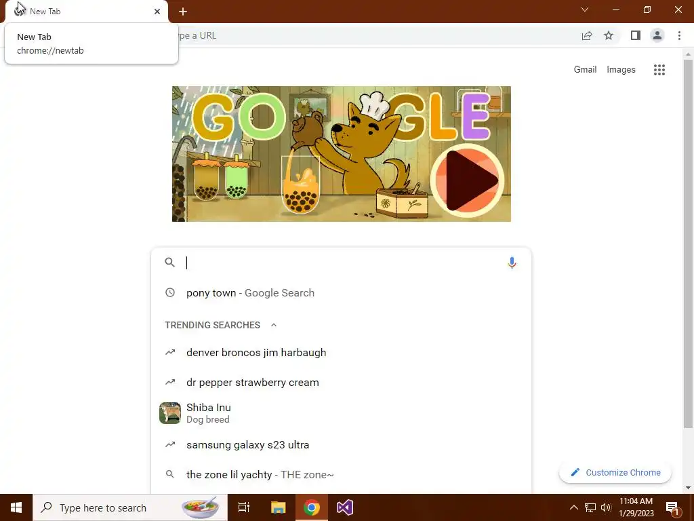Image resolution: width=694 pixels, height=521 pixels.
Task: Click the address bar URL field
Action: pyautogui.click(x=376, y=35)
